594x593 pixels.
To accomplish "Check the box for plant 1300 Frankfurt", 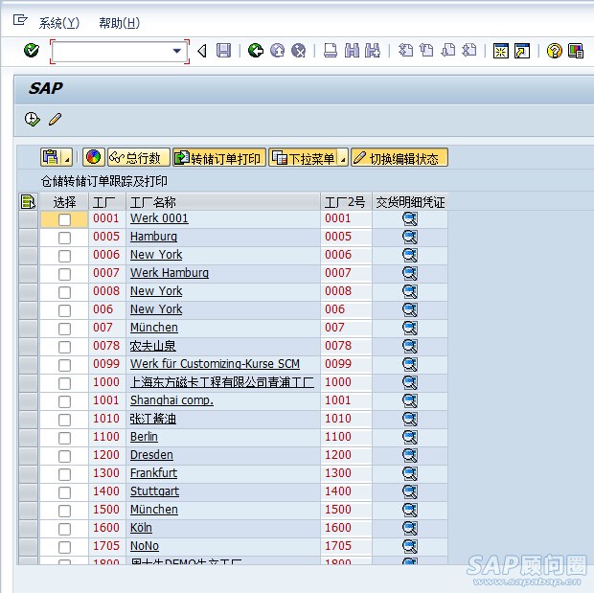I will click(64, 474).
